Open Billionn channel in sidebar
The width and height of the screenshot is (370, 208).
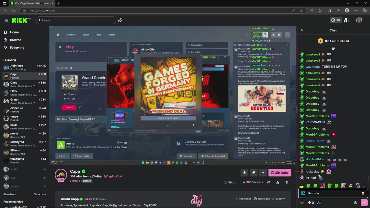click(x=25, y=152)
